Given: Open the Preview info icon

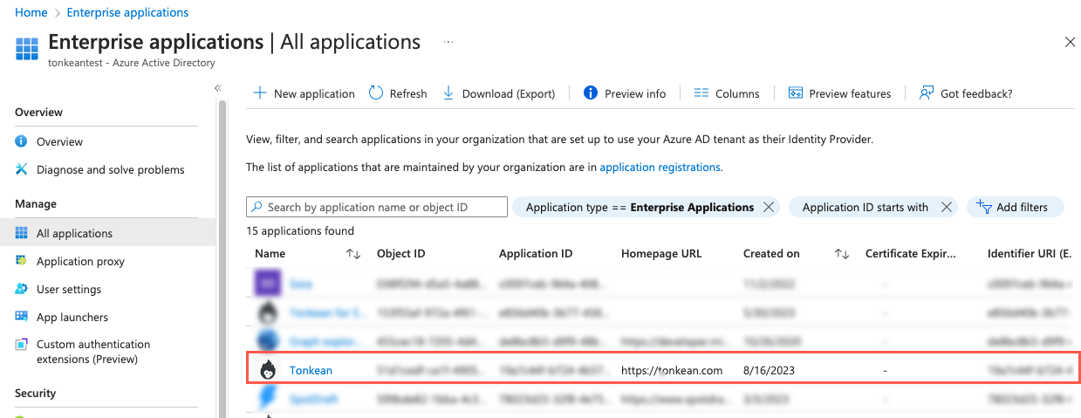Looking at the screenshot, I should coord(591,93).
